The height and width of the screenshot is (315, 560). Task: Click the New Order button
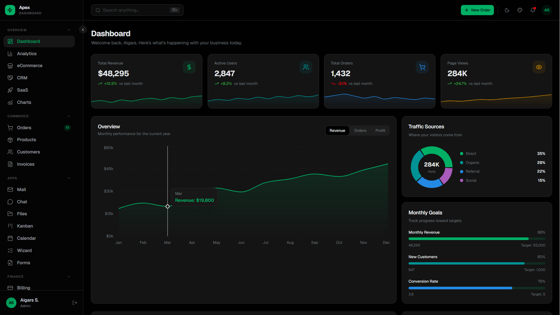click(x=477, y=10)
